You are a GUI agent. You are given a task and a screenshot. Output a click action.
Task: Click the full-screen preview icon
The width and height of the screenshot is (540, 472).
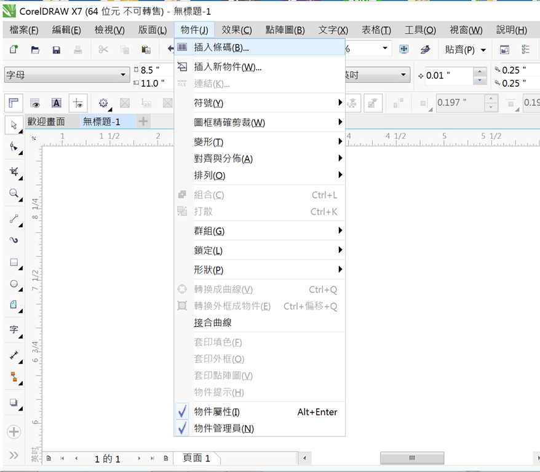(404, 50)
